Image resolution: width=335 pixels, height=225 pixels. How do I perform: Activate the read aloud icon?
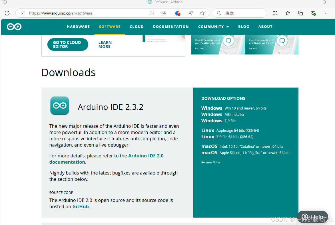[191, 13]
